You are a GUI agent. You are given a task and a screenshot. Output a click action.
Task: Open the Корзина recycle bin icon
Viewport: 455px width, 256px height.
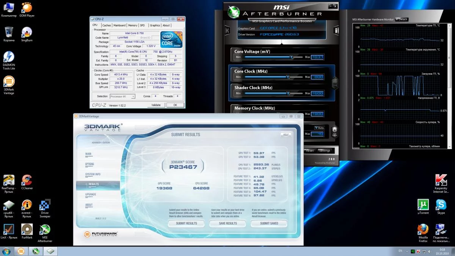pyautogui.click(x=9, y=35)
